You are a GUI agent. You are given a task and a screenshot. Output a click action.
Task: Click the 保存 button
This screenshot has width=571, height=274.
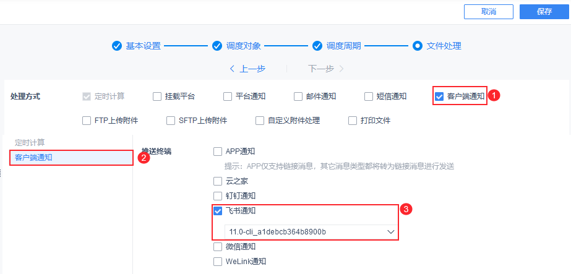pos(544,12)
